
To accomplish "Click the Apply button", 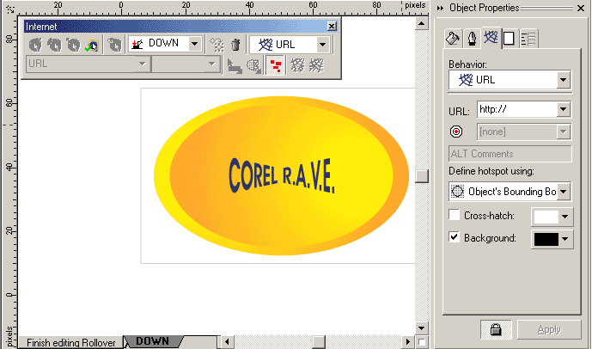I will (548, 328).
